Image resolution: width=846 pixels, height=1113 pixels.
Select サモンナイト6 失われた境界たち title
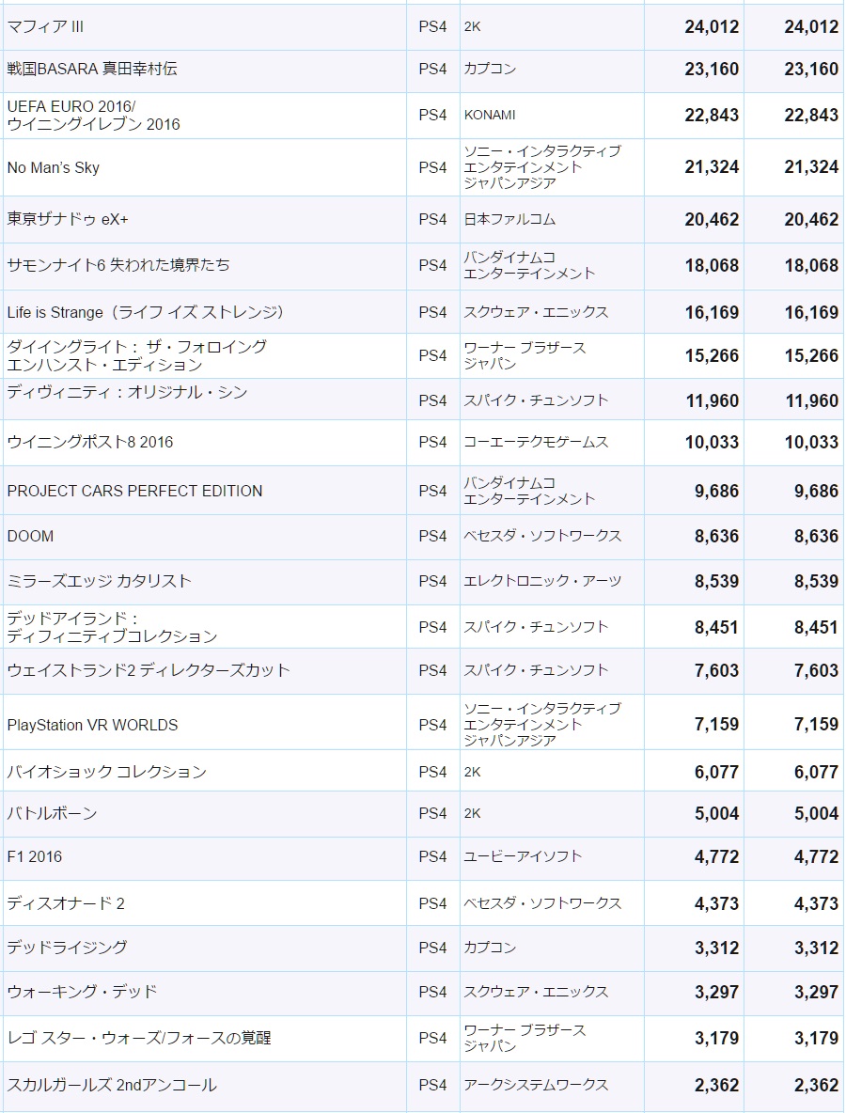pyautogui.click(x=117, y=265)
